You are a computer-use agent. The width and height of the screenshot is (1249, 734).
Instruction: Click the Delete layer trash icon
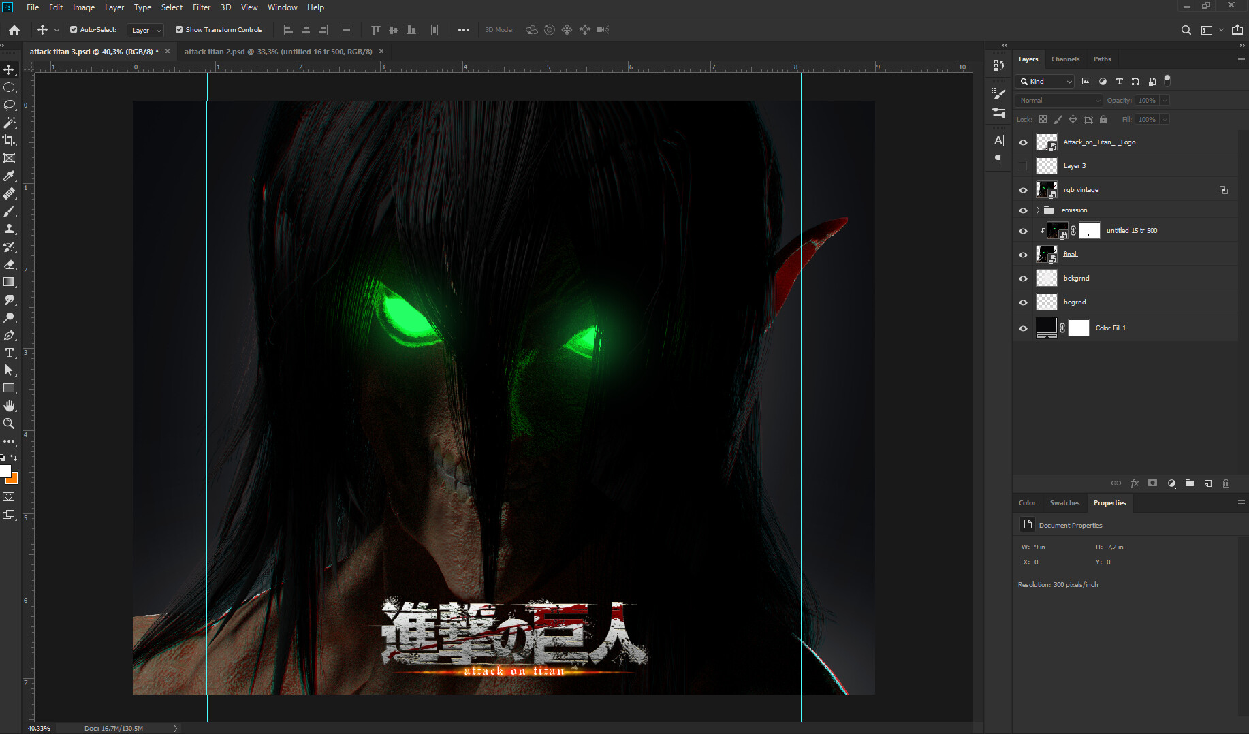(1226, 483)
